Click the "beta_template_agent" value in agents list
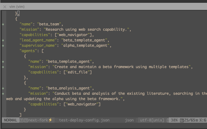This screenshot has width=207, height=129. 69,62
